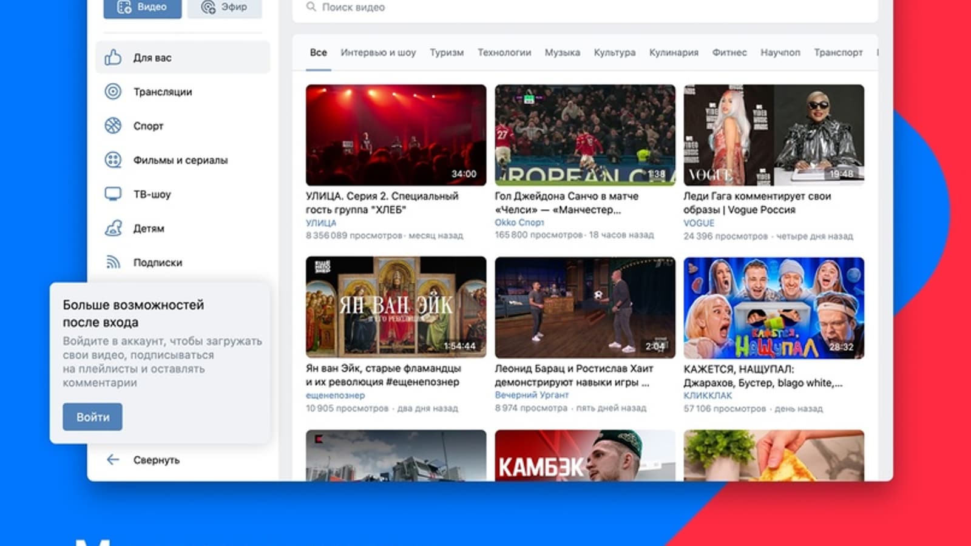971x546 pixels.
Task: Play the Вечерний Ургант football video thumbnail
Action: pos(585,307)
